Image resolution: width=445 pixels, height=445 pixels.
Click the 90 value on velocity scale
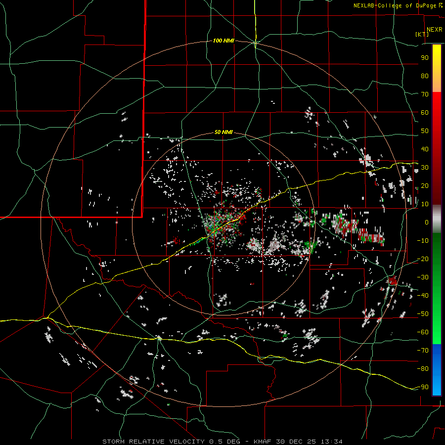[x=425, y=58]
